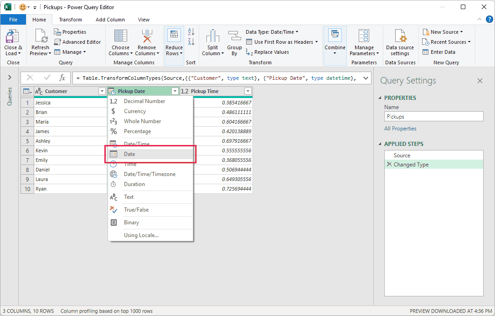Click the fx function icon

[62, 78]
